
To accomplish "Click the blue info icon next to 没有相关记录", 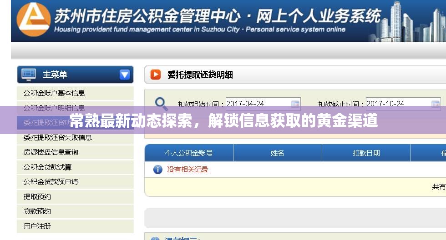I will click(158, 170).
